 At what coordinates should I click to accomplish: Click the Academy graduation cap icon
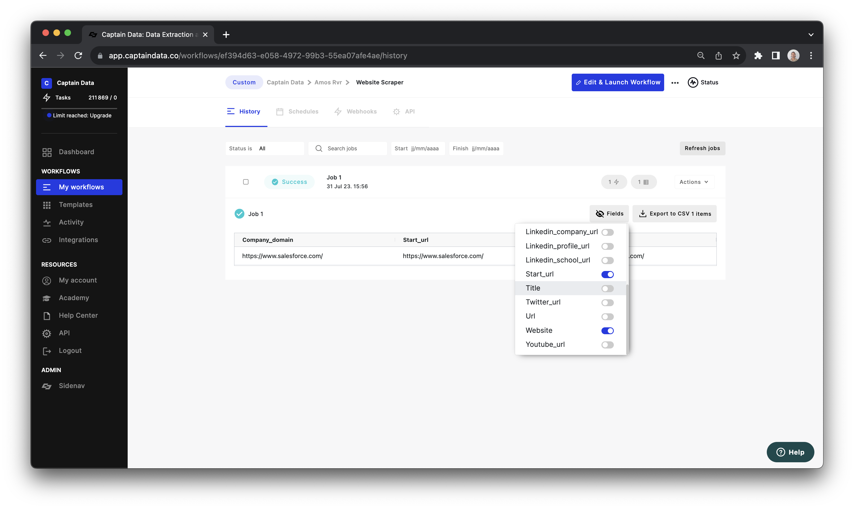(x=47, y=298)
